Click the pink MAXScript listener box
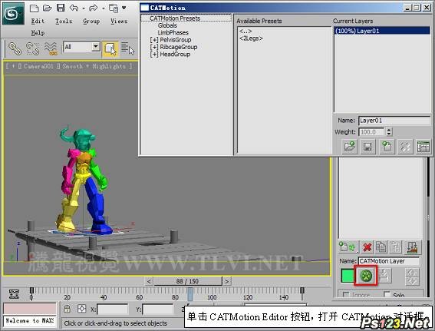Screen dimensions: 435x331 [29, 309]
